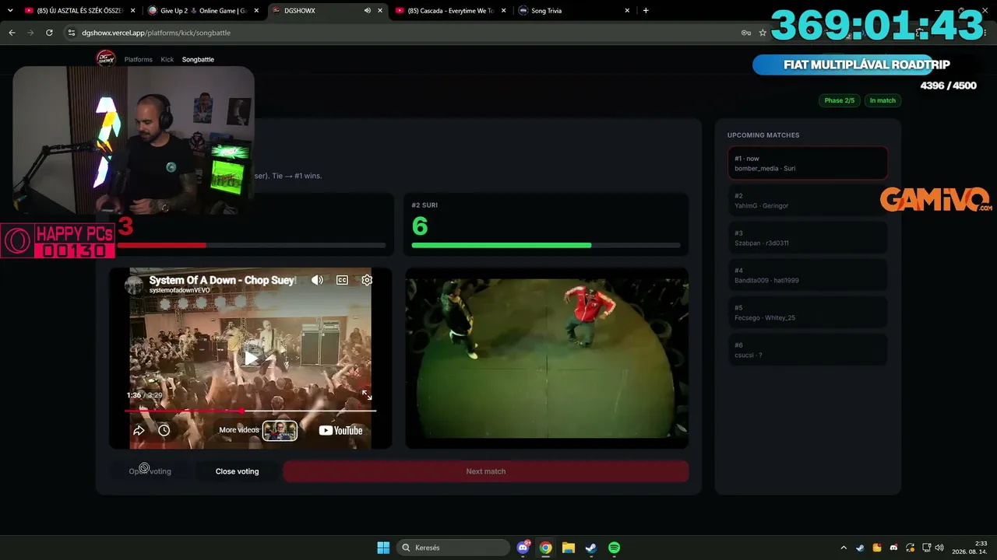Viewport: 997px width, 560px height.
Task: Share the Chop Suey video
Action: 139,430
